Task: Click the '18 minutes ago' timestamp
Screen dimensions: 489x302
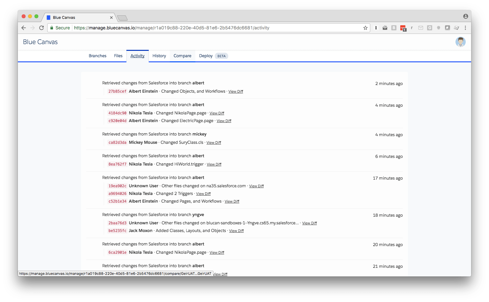Action: (x=388, y=215)
